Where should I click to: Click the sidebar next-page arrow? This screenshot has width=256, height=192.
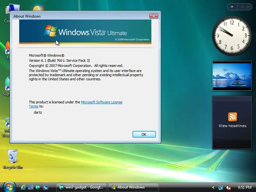coord(248,7)
